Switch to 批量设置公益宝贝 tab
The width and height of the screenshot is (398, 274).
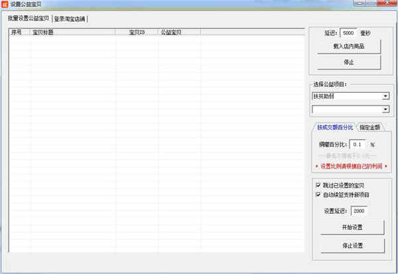(29, 18)
